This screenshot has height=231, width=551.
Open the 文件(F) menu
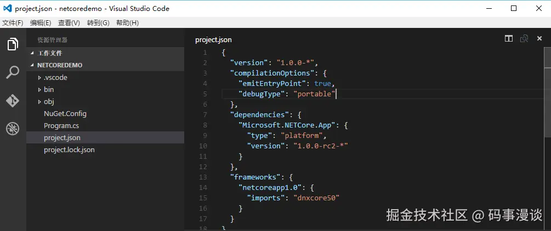(x=13, y=23)
